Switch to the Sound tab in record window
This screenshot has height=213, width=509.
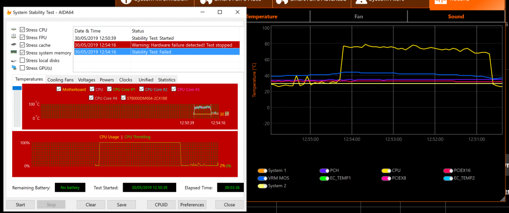pos(456,16)
